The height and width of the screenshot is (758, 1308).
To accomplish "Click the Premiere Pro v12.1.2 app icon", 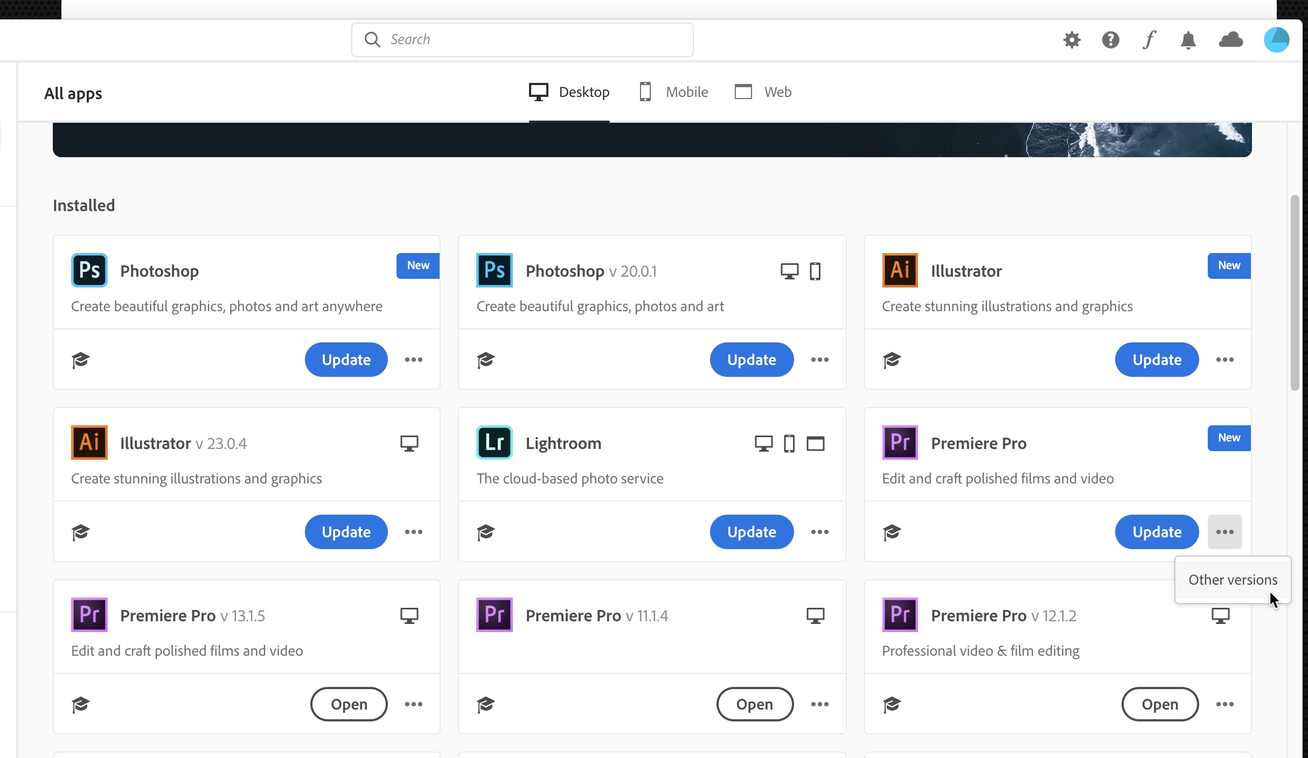I will click(x=899, y=614).
